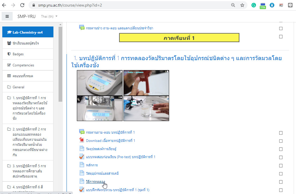This screenshot has width=296, height=194.
Task: Tick completion box beside ภาคเรียนที่ 1 banner
Action: [281, 37]
